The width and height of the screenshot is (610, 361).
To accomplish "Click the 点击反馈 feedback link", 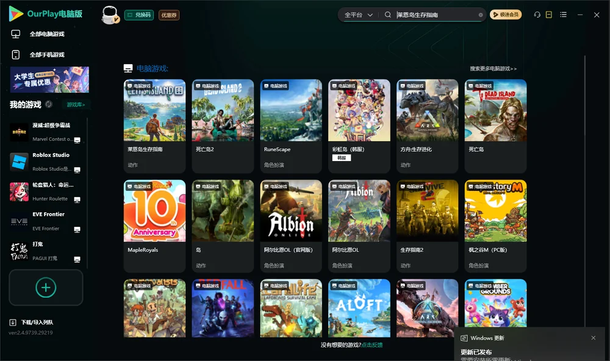I will tap(372, 345).
